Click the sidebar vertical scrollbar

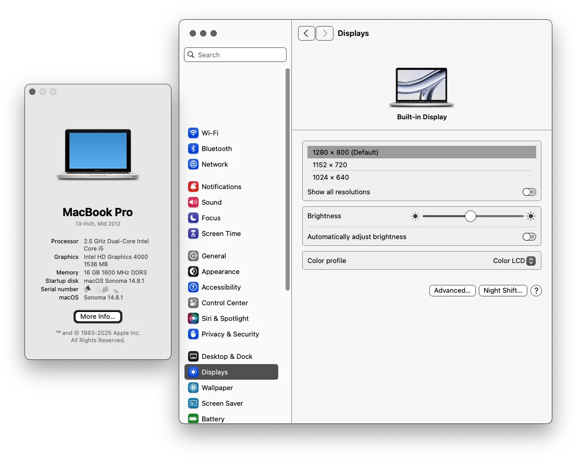pyautogui.click(x=288, y=179)
